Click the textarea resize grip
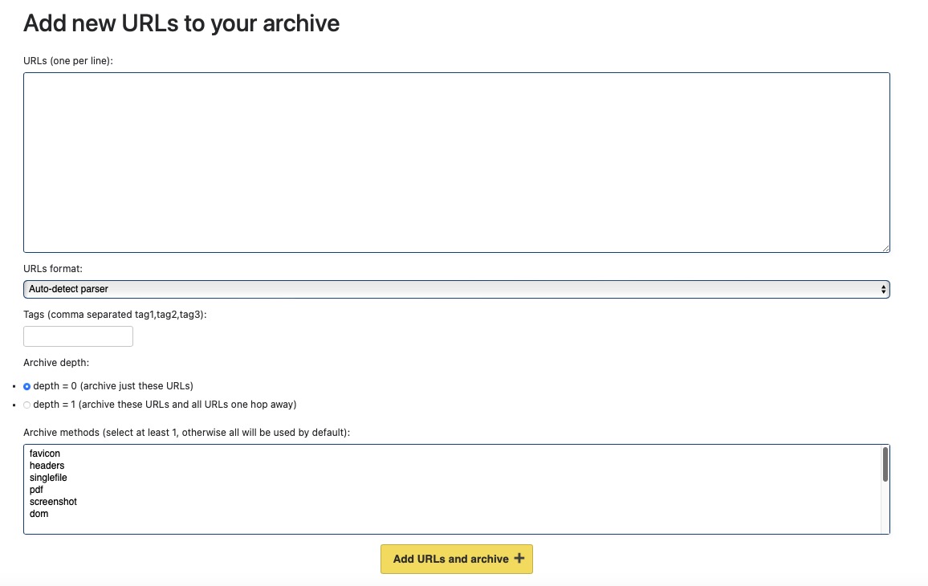 click(886, 247)
